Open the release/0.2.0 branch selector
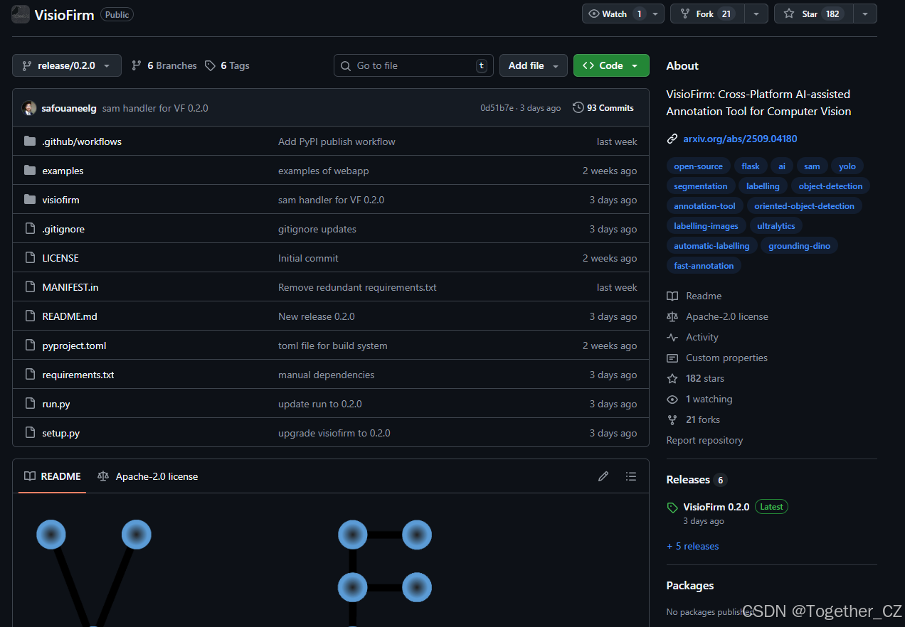This screenshot has height=627, width=905. coord(67,65)
